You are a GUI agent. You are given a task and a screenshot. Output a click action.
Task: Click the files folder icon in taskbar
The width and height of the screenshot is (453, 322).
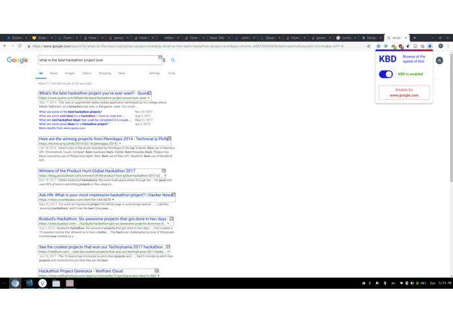[x=56, y=284]
